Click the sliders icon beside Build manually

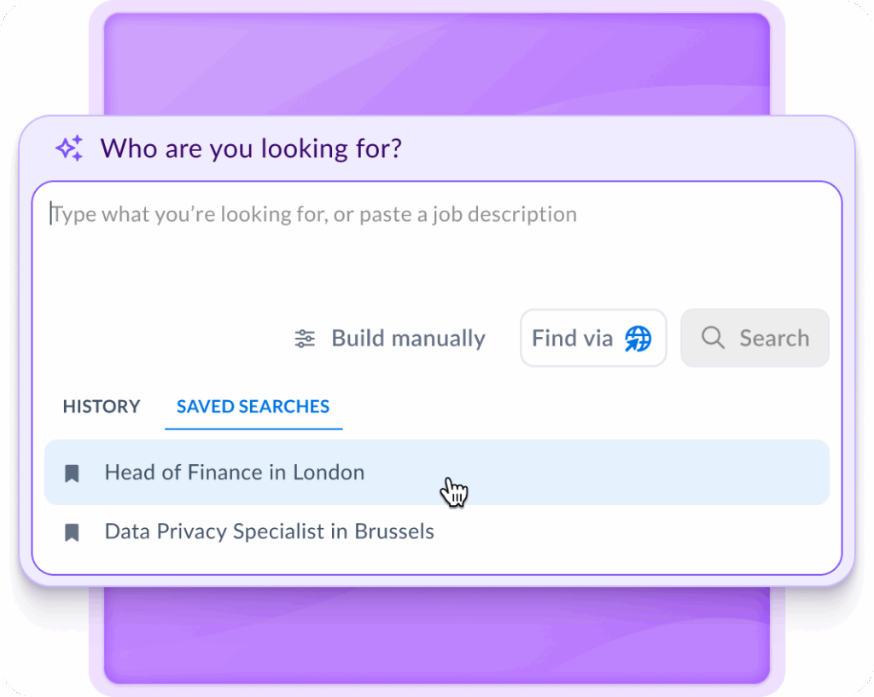coord(305,339)
